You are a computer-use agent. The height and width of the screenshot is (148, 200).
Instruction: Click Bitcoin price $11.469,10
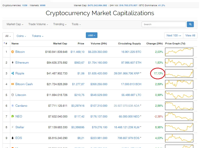[x=77, y=52]
